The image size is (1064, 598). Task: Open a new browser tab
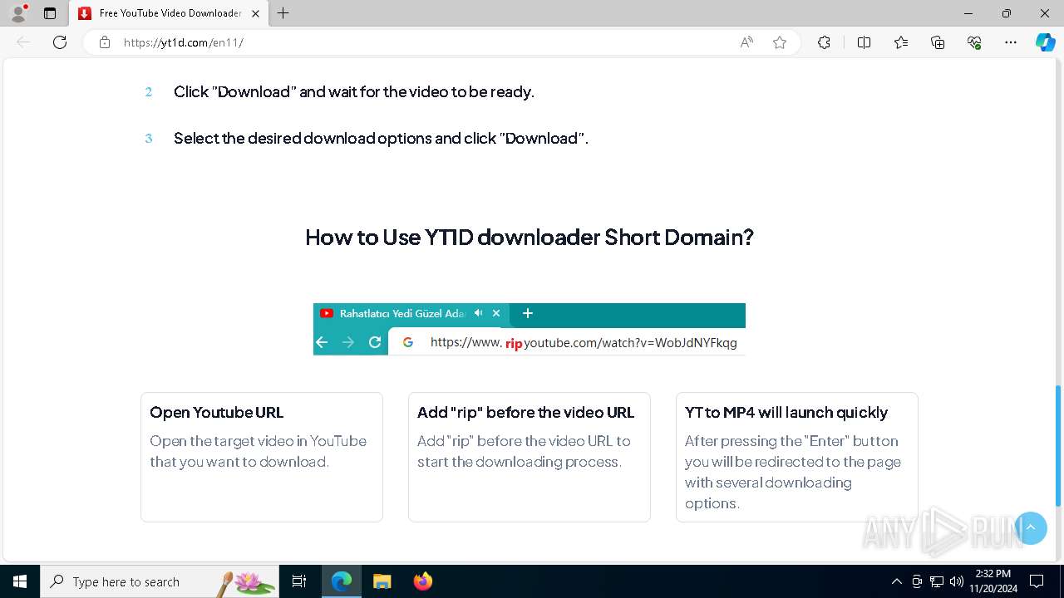tap(283, 13)
